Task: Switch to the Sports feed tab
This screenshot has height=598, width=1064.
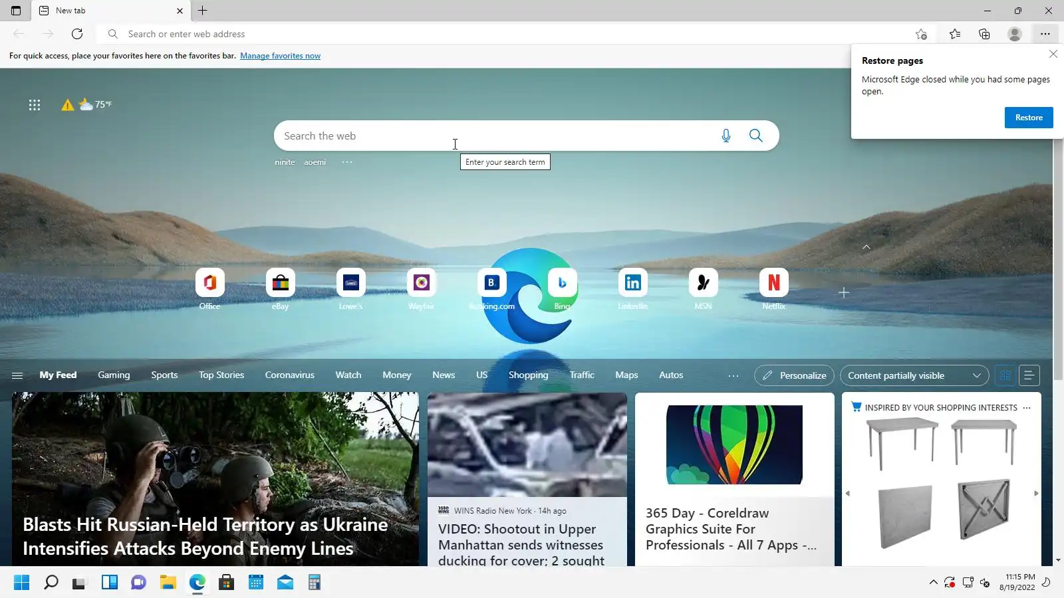Action: (x=164, y=375)
